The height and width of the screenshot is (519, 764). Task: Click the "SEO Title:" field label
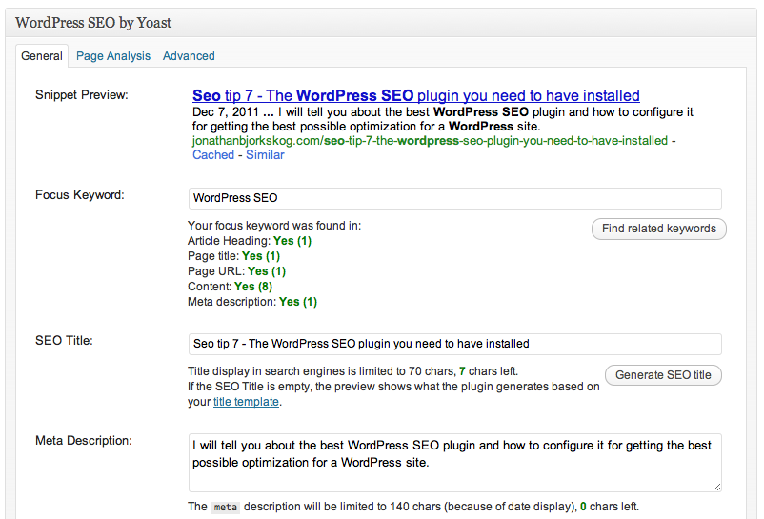[64, 341]
